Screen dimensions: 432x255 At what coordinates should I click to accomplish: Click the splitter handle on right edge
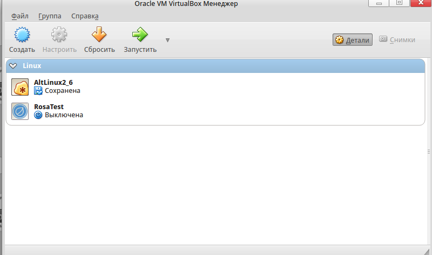tap(429, 151)
